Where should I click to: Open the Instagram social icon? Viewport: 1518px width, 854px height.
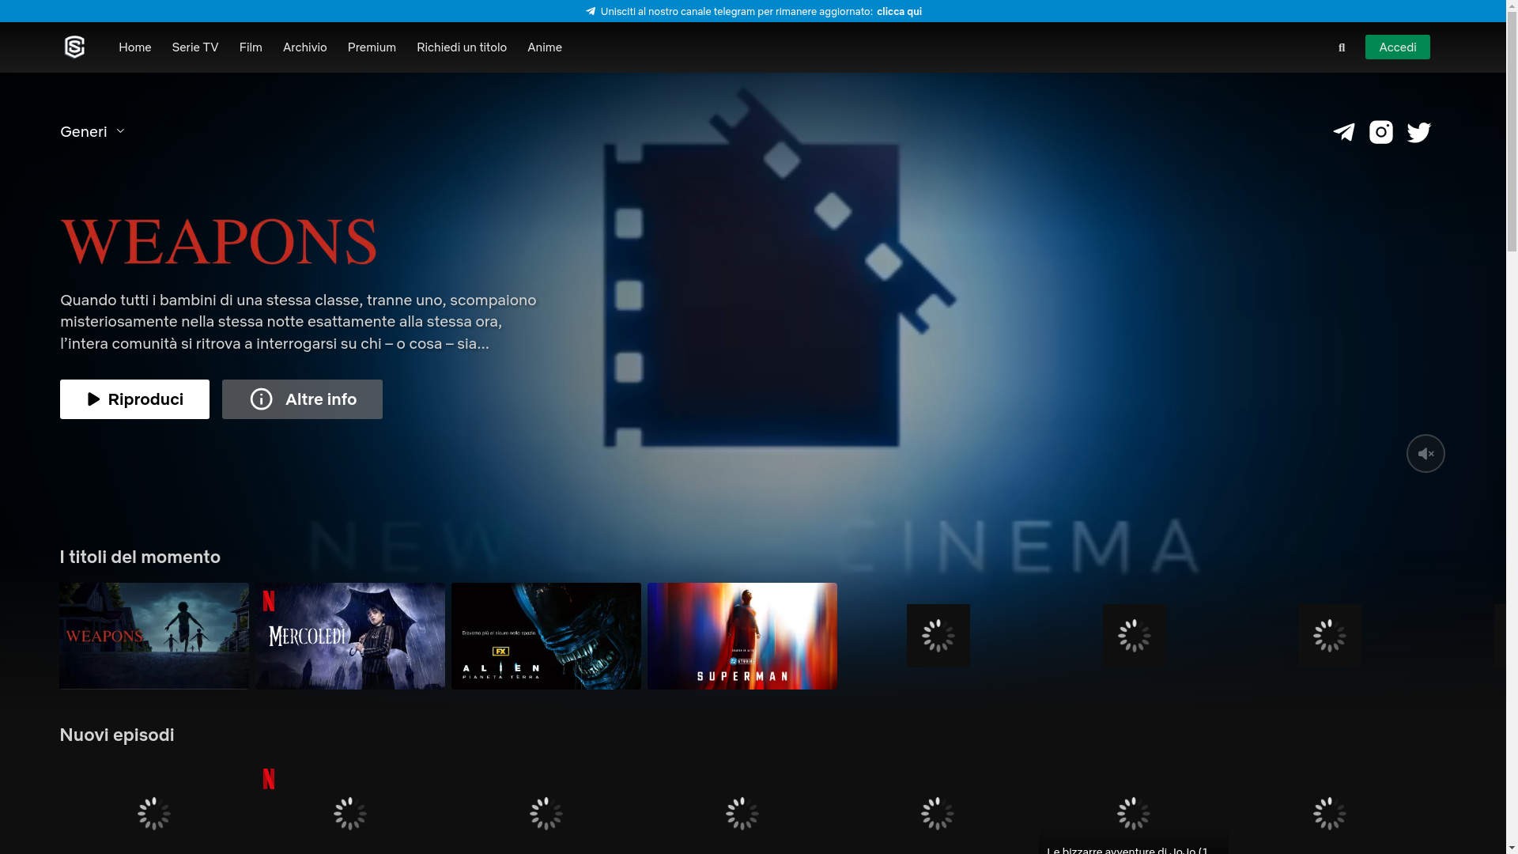pyautogui.click(x=1381, y=132)
